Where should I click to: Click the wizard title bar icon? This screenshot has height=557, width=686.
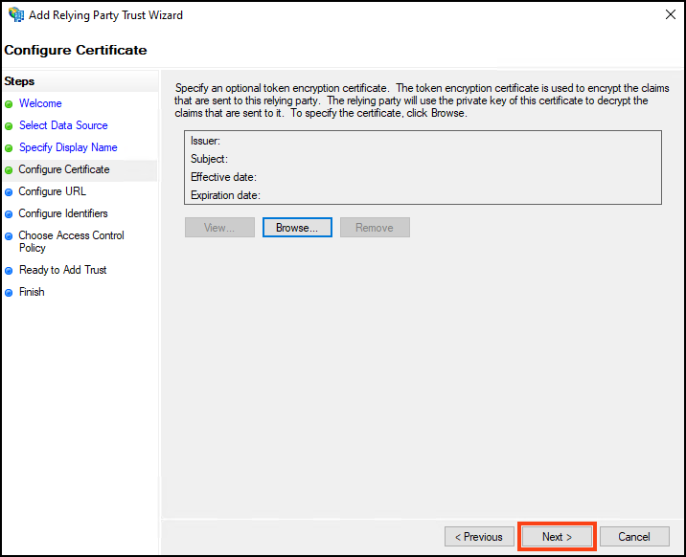click(16, 14)
